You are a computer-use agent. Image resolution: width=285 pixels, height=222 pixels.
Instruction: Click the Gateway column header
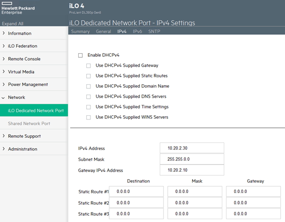coord(255,181)
